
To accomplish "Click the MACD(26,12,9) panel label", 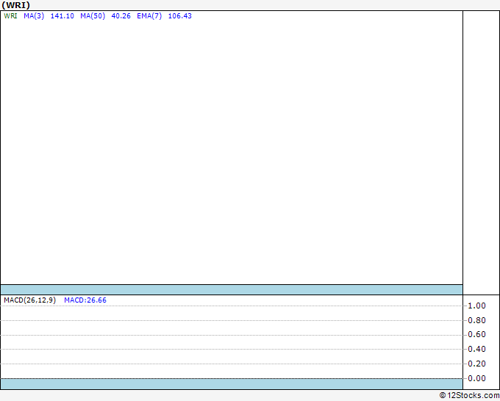I will click(x=29, y=300).
